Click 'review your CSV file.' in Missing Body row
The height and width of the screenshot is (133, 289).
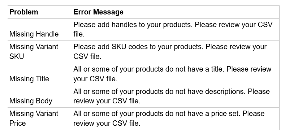click(x=107, y=101)
